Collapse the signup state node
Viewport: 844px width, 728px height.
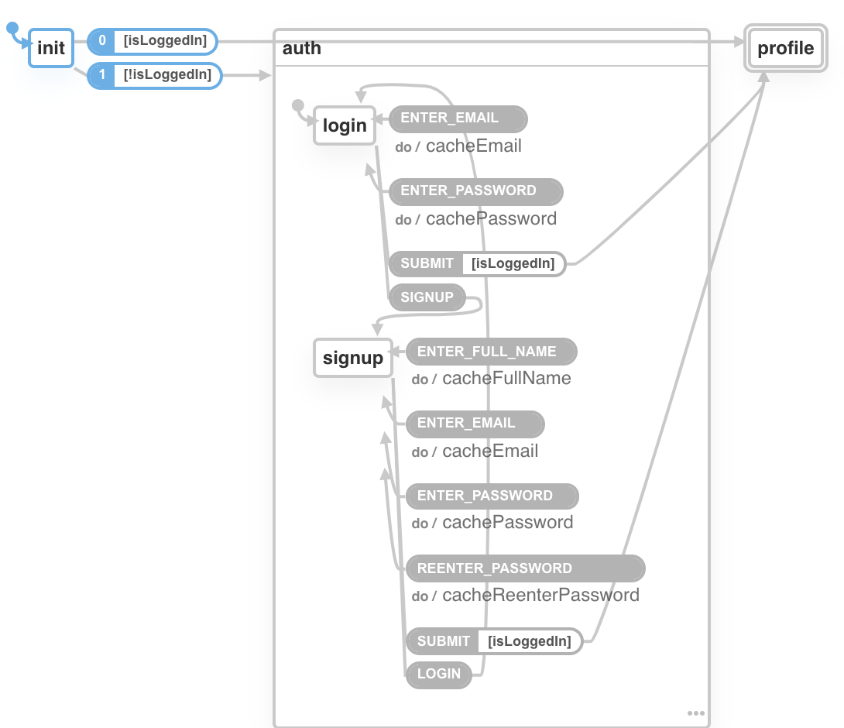(352, 358)
